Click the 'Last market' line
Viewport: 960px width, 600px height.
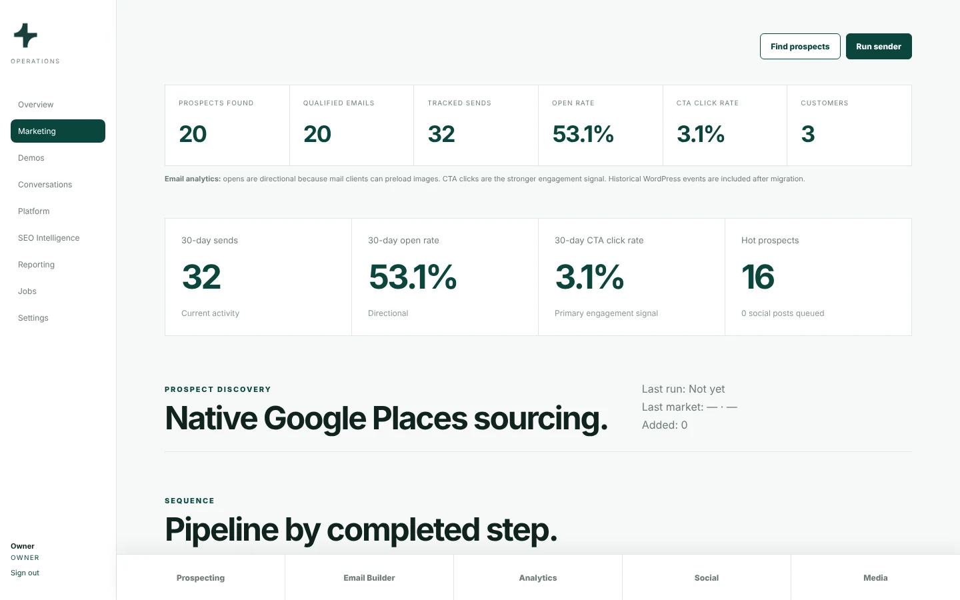(689, 407)
